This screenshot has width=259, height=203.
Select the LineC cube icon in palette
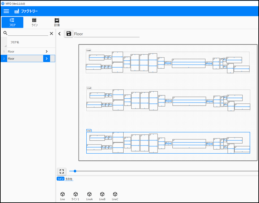pyautogui.click(x=115, y=194)
